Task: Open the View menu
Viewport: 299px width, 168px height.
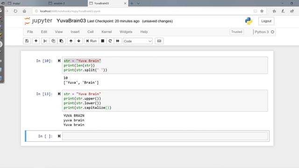Action: point(59,32)
